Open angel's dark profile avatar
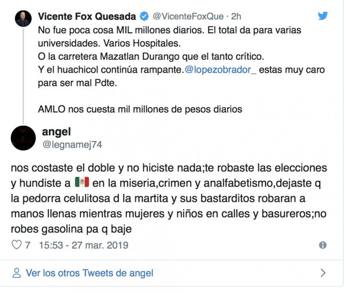This screenshot has height=293, width=344. 23,138
